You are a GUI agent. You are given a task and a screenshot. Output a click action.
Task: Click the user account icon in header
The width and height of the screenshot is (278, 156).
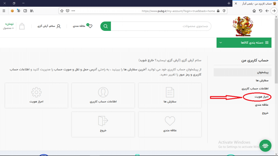(x=58, y=26)
